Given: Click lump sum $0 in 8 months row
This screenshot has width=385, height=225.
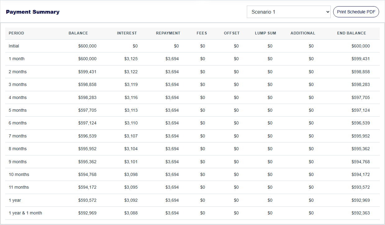Looking at the screenshot, I should (x=270, y=149).
